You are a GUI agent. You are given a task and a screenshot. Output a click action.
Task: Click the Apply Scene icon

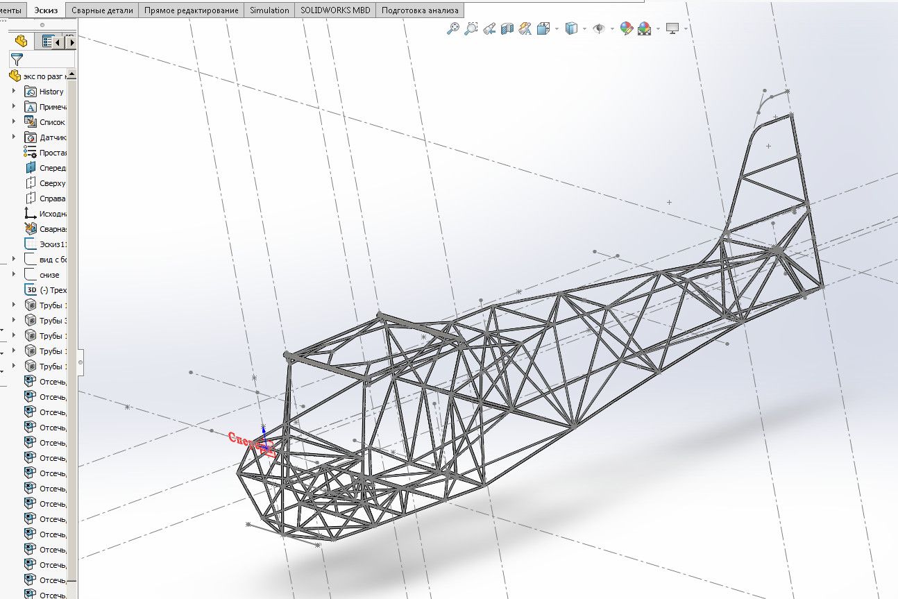(644, 28)
